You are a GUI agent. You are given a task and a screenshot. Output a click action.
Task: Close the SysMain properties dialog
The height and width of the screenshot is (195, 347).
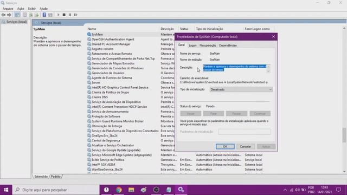tap(273, 37)
